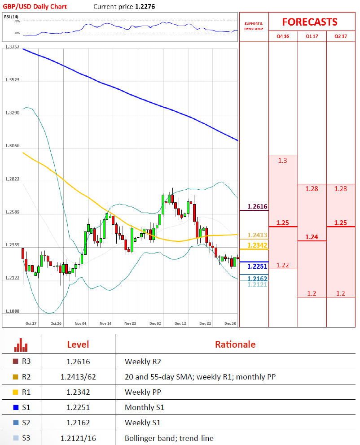Click the 'Current price 1.2276' text

tap(124, 7)
